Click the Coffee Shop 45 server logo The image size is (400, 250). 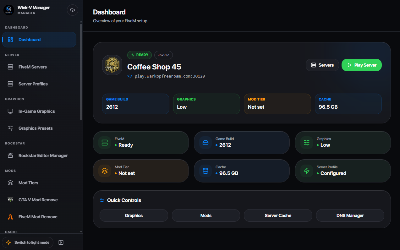(112, 65)
